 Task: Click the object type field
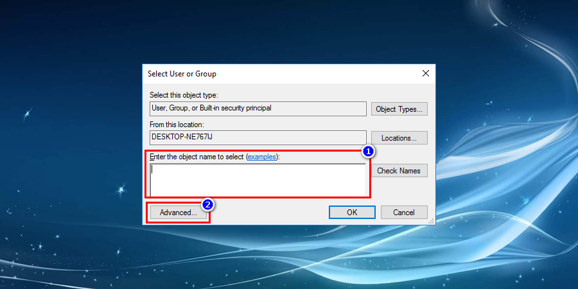[258, 109]
